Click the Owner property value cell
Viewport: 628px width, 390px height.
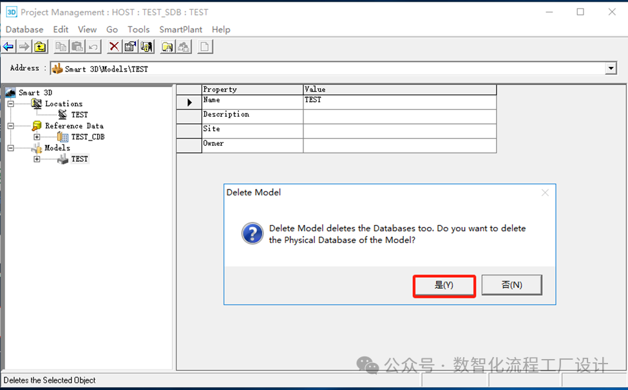pyautogui.click(x=400, y=146)
